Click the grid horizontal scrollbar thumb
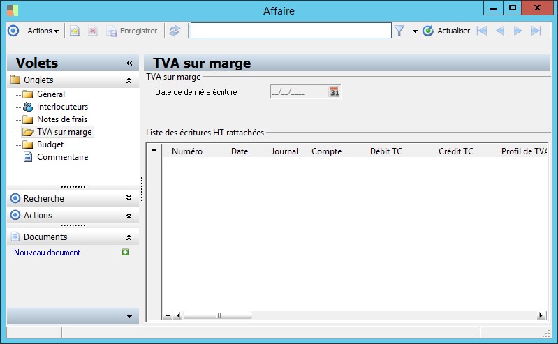The height and width of the screenshot is (344, 558). pyautogui.click(x=217, y=315)
